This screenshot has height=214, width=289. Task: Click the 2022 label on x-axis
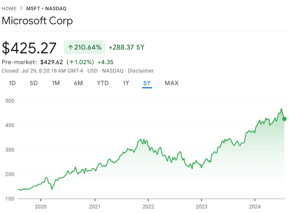(148, 207)
